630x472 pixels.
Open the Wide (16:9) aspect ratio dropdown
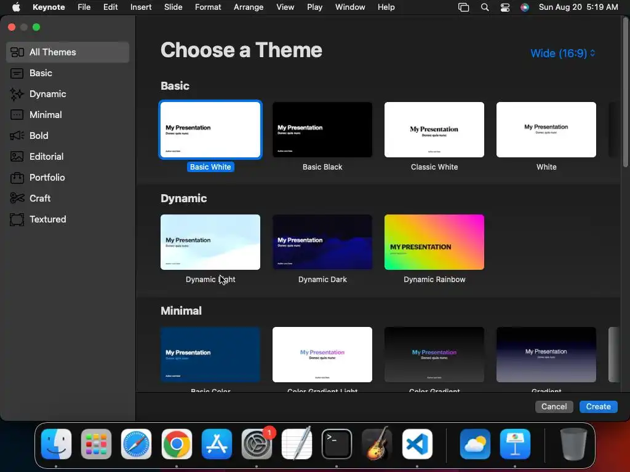tap(562, 53)
